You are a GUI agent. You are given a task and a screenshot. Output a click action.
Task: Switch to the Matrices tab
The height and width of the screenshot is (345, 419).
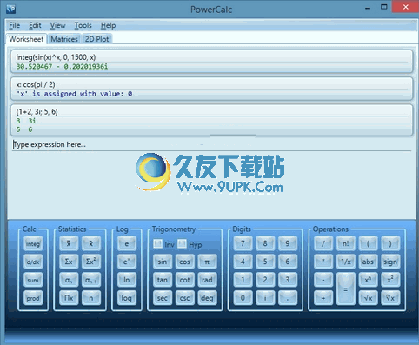(x=64, y=39)
